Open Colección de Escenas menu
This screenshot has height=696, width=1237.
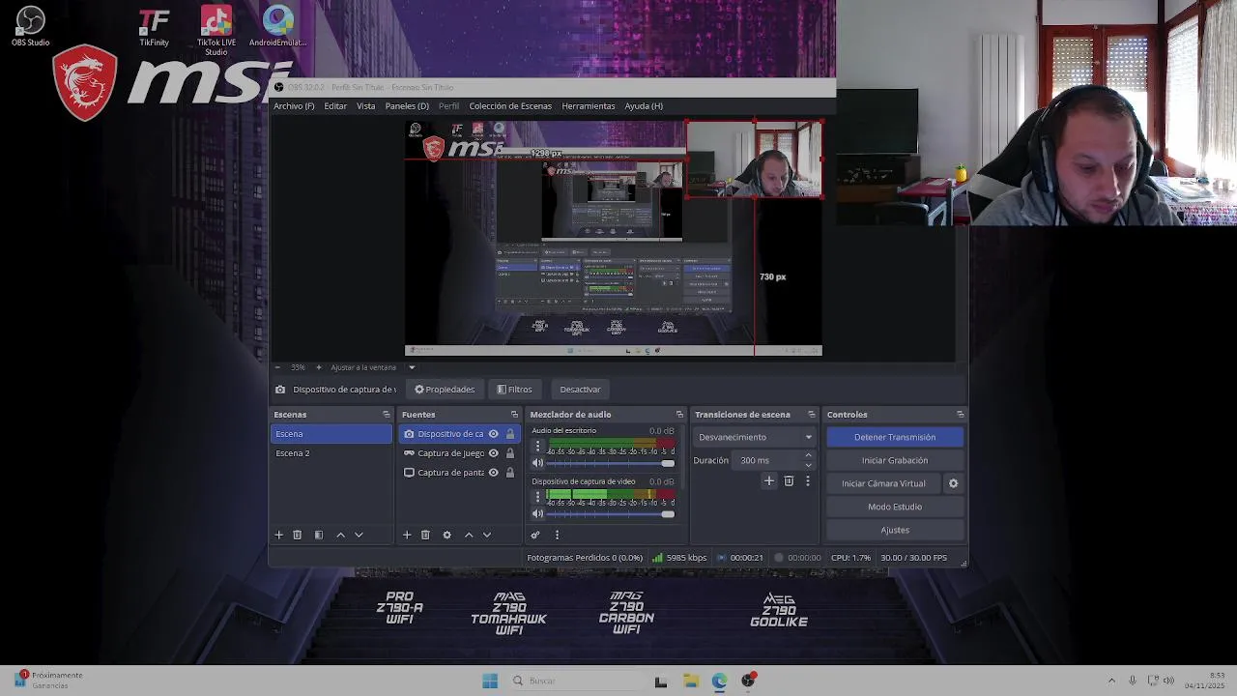click(x=510, y=106)
